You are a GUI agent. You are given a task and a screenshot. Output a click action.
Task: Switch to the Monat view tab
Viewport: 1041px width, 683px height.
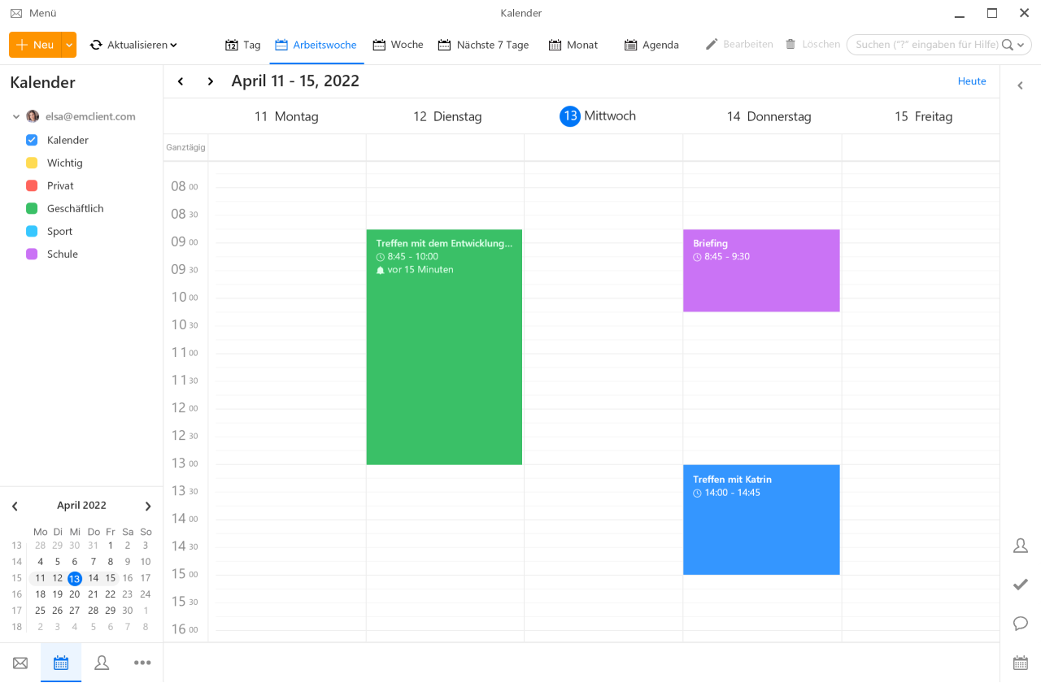point(573,45)
